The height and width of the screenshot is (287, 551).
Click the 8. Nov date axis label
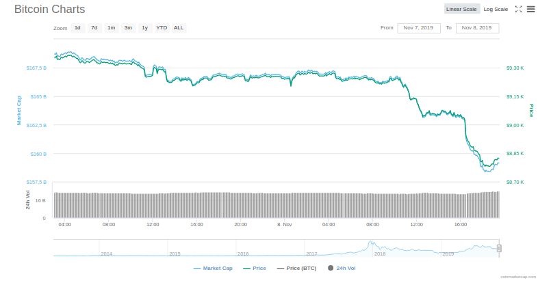point(284,224)
